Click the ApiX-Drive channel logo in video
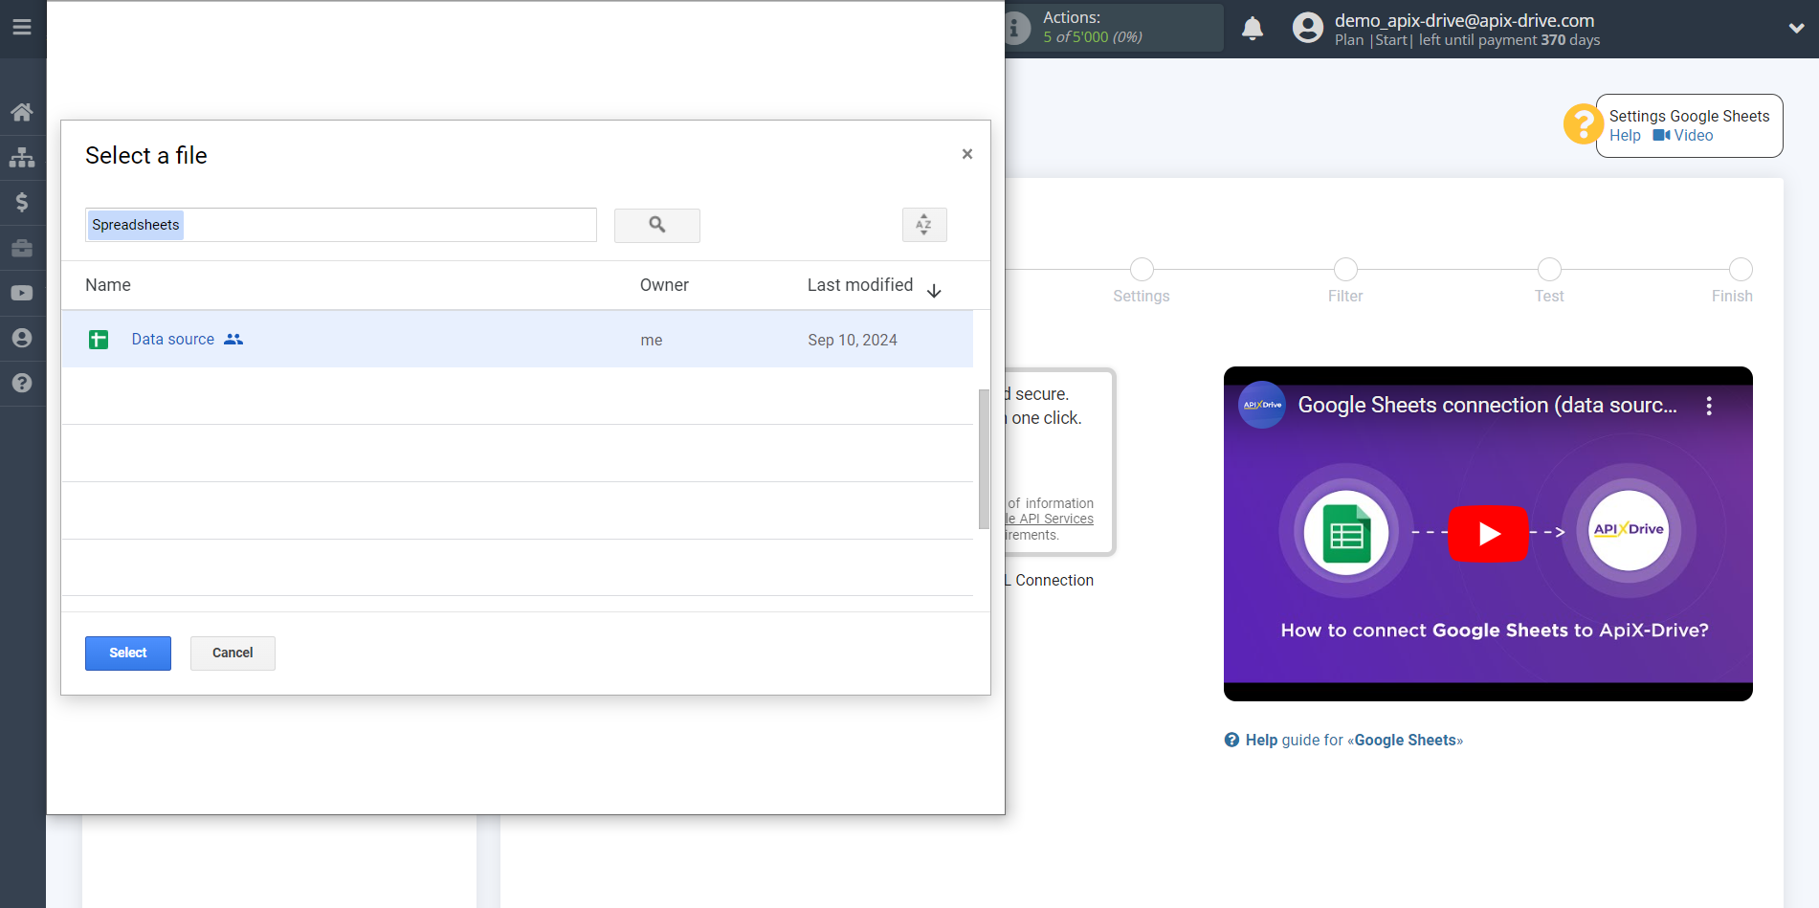The image size is (1819, 908). (x=1262, y=405)
